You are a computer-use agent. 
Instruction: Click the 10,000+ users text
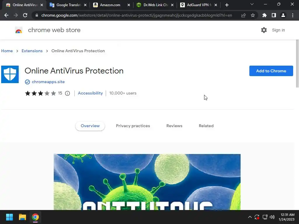click(x=123, y=93)
